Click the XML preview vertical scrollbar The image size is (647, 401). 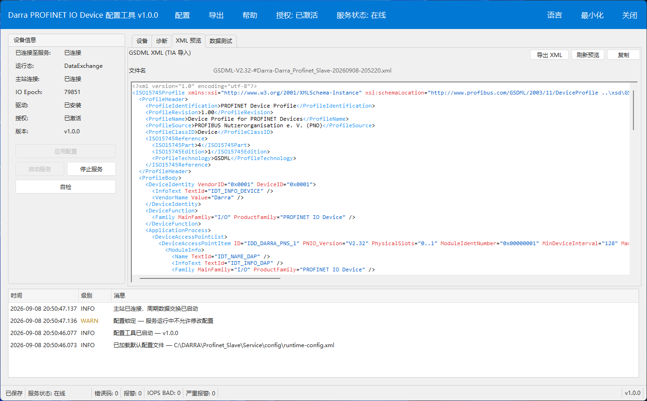click(633, 110)
